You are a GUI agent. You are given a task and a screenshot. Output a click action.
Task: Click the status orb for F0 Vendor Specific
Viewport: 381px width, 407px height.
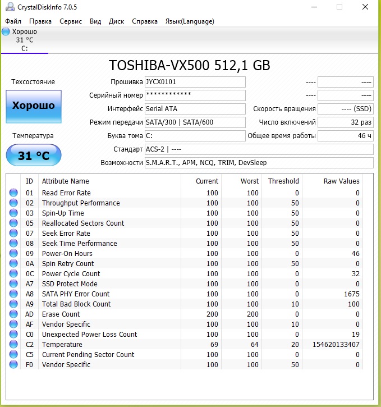[13, 365]
